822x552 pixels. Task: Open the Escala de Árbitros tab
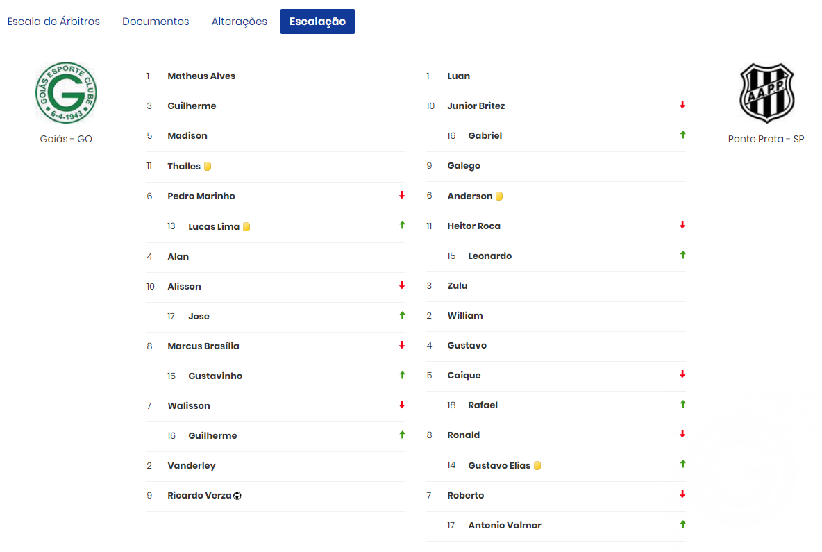(53, 22)
